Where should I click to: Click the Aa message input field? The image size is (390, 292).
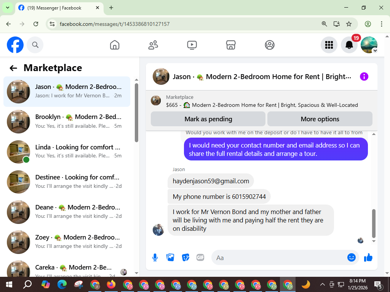[278, 257]
